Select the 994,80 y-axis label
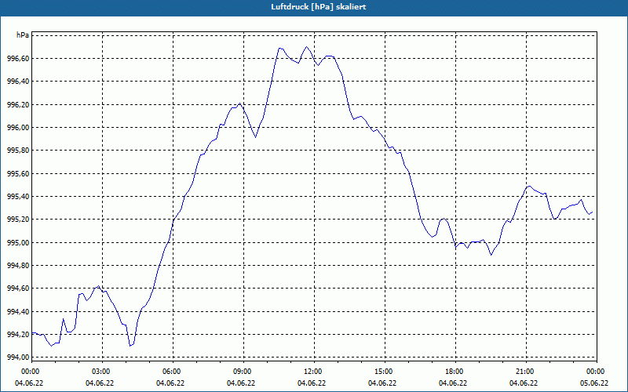The width and height of the screenshot is (628, 392). coord(18,265)
